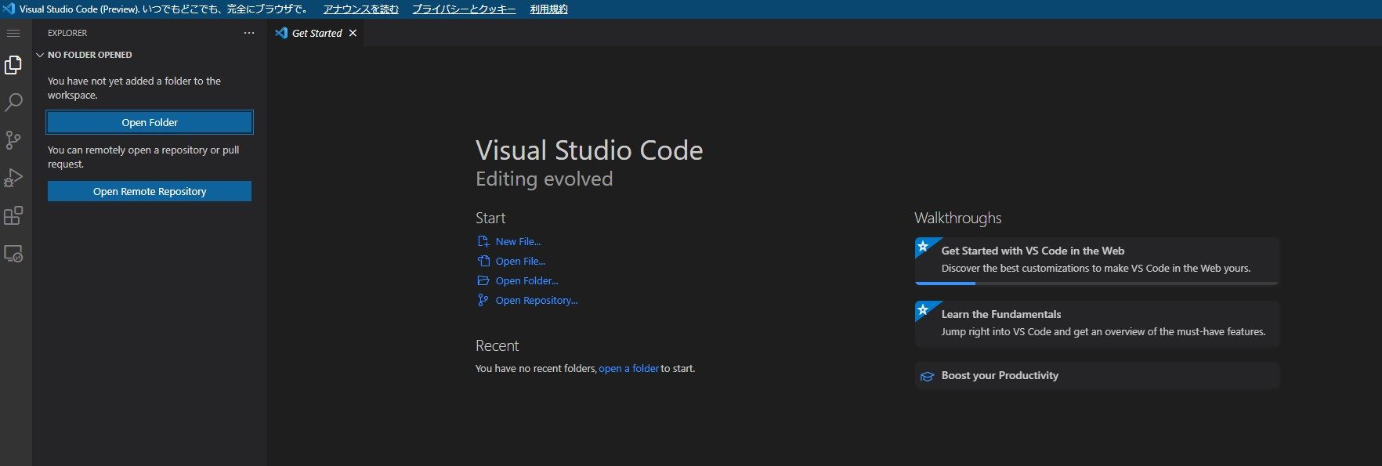Image resolution: width=1382 pixels, height=466 pixels.
Task: Close the Get Started tab
Action: (353, 33)
